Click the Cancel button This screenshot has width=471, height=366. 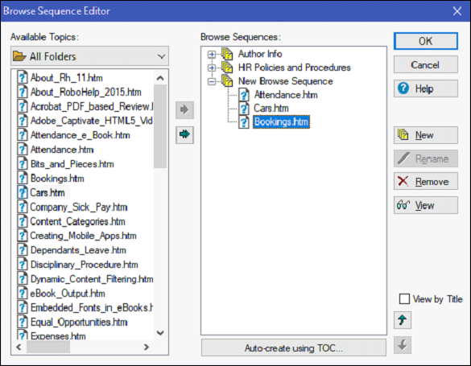(x=426, y=65)
